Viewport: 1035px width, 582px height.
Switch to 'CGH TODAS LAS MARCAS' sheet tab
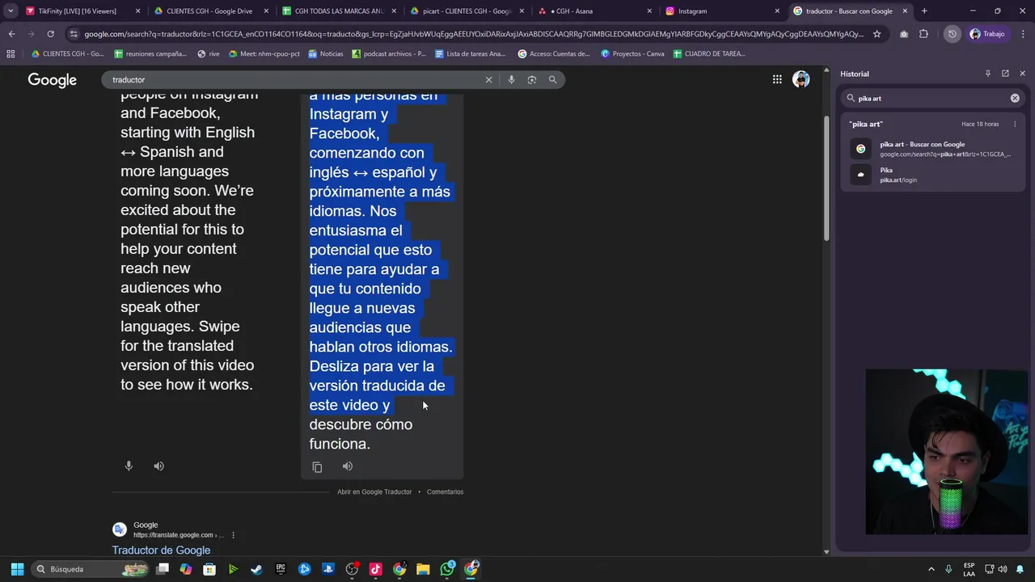(338, 11)
